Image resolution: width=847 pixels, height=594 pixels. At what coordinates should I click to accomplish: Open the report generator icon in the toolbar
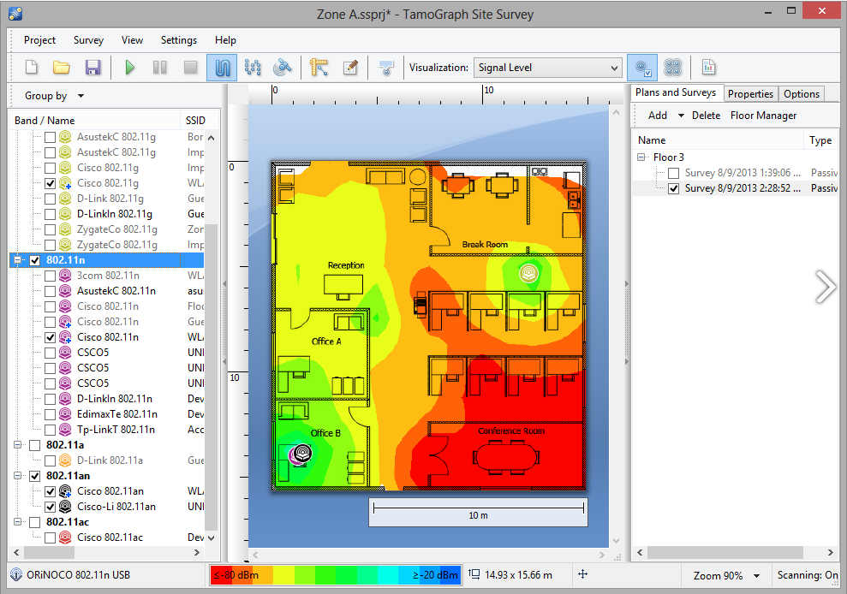tap(708, 68)
